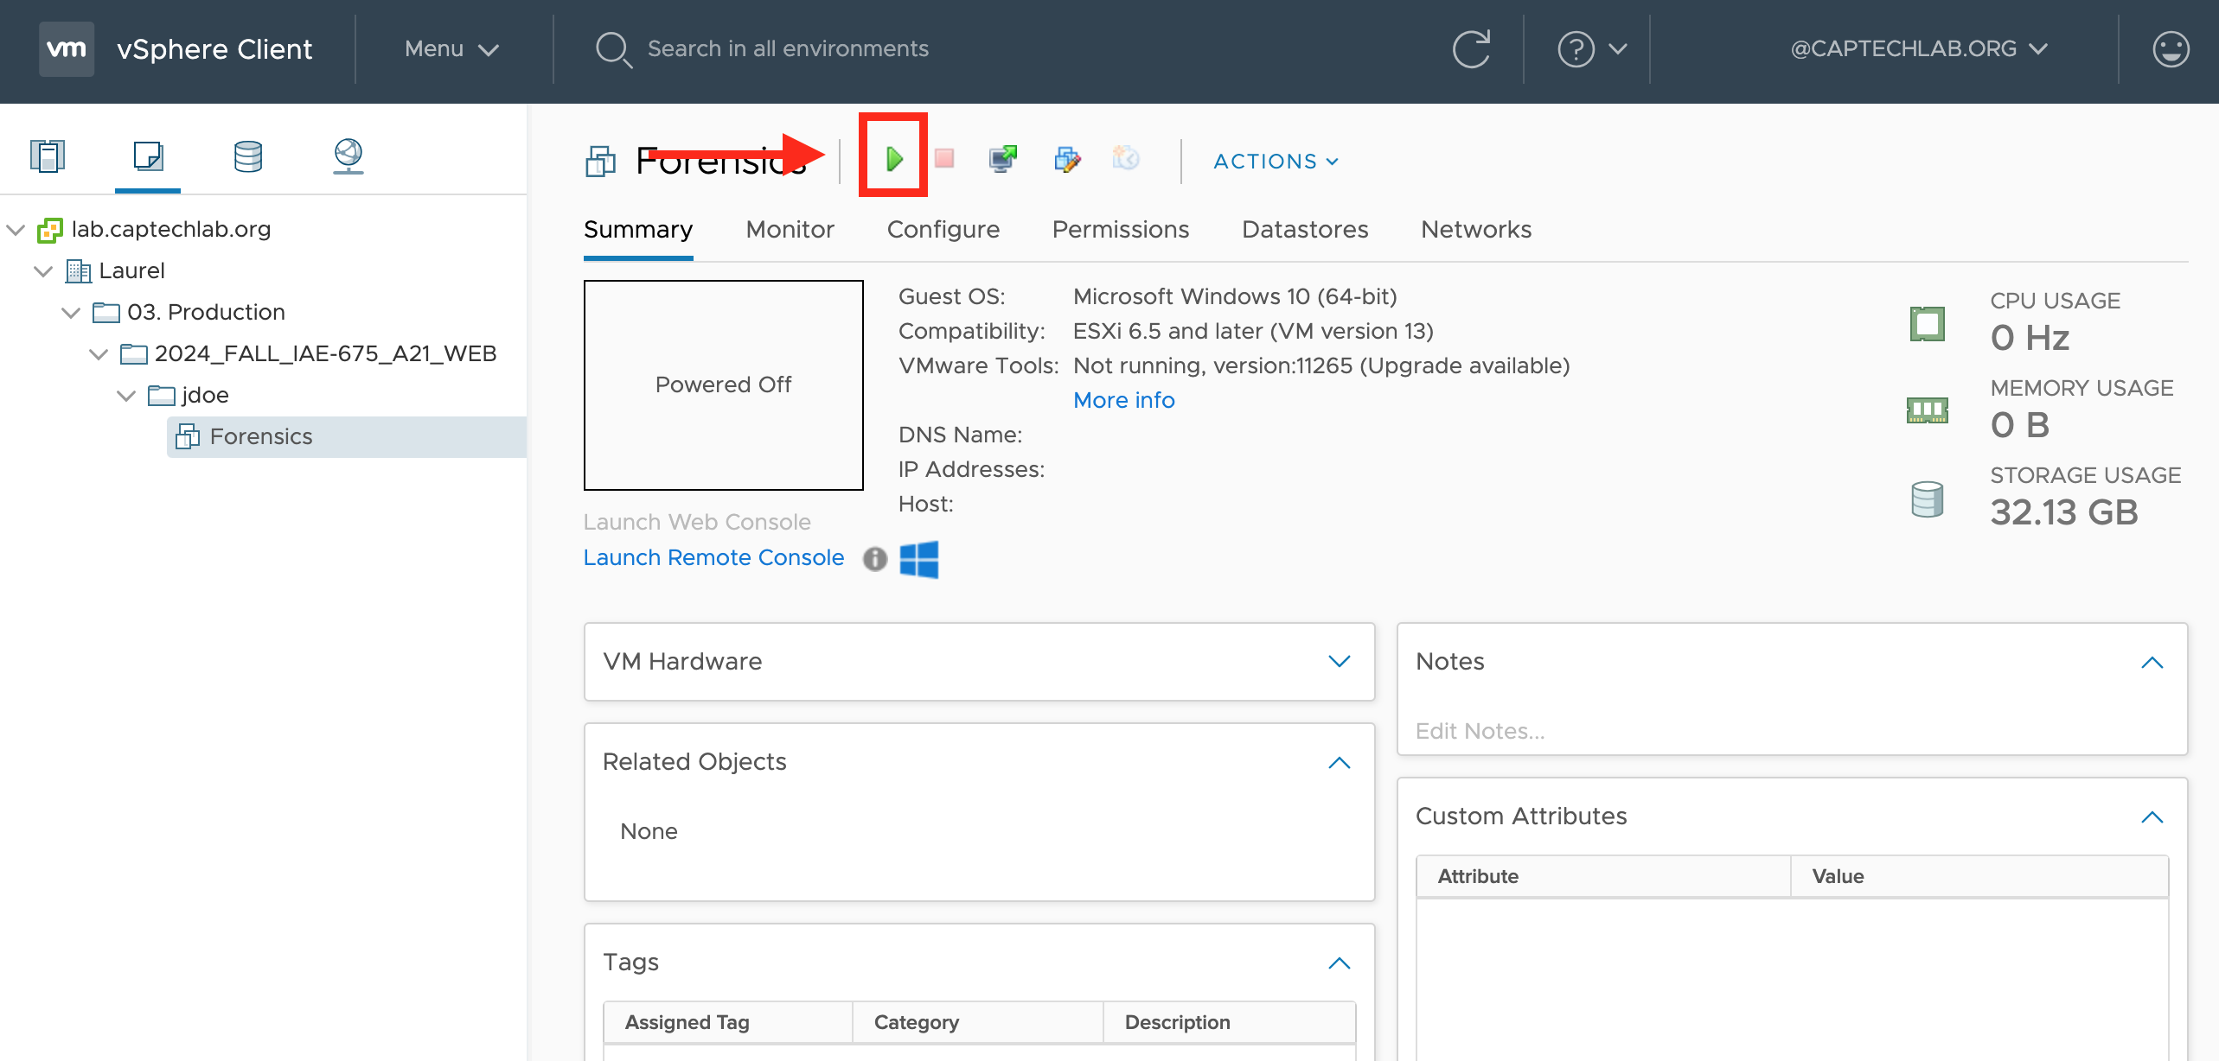Open the ACTIONS dropdown
The height and width of the screenshot is (1061, 2219).
coord(1276,162)
